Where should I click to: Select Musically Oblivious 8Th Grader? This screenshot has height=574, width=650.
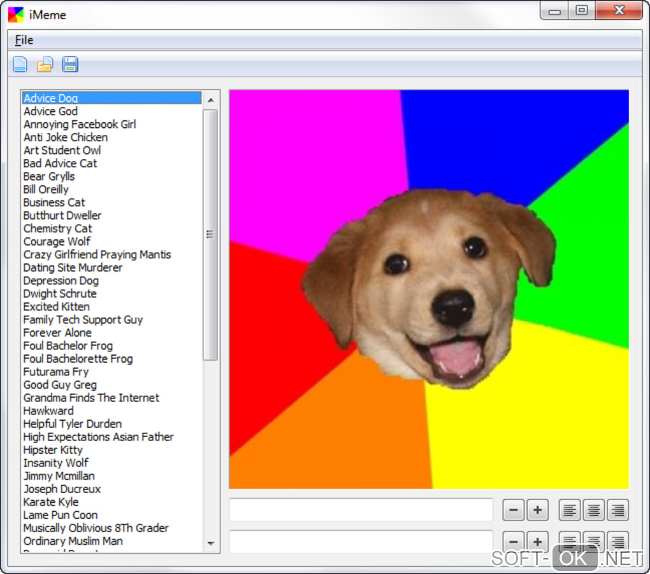tap(112, 528)
